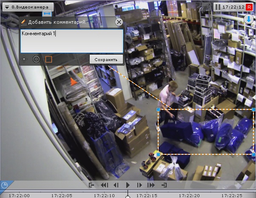
Task: Pause the video playback
Action: [x=217, y=7]
